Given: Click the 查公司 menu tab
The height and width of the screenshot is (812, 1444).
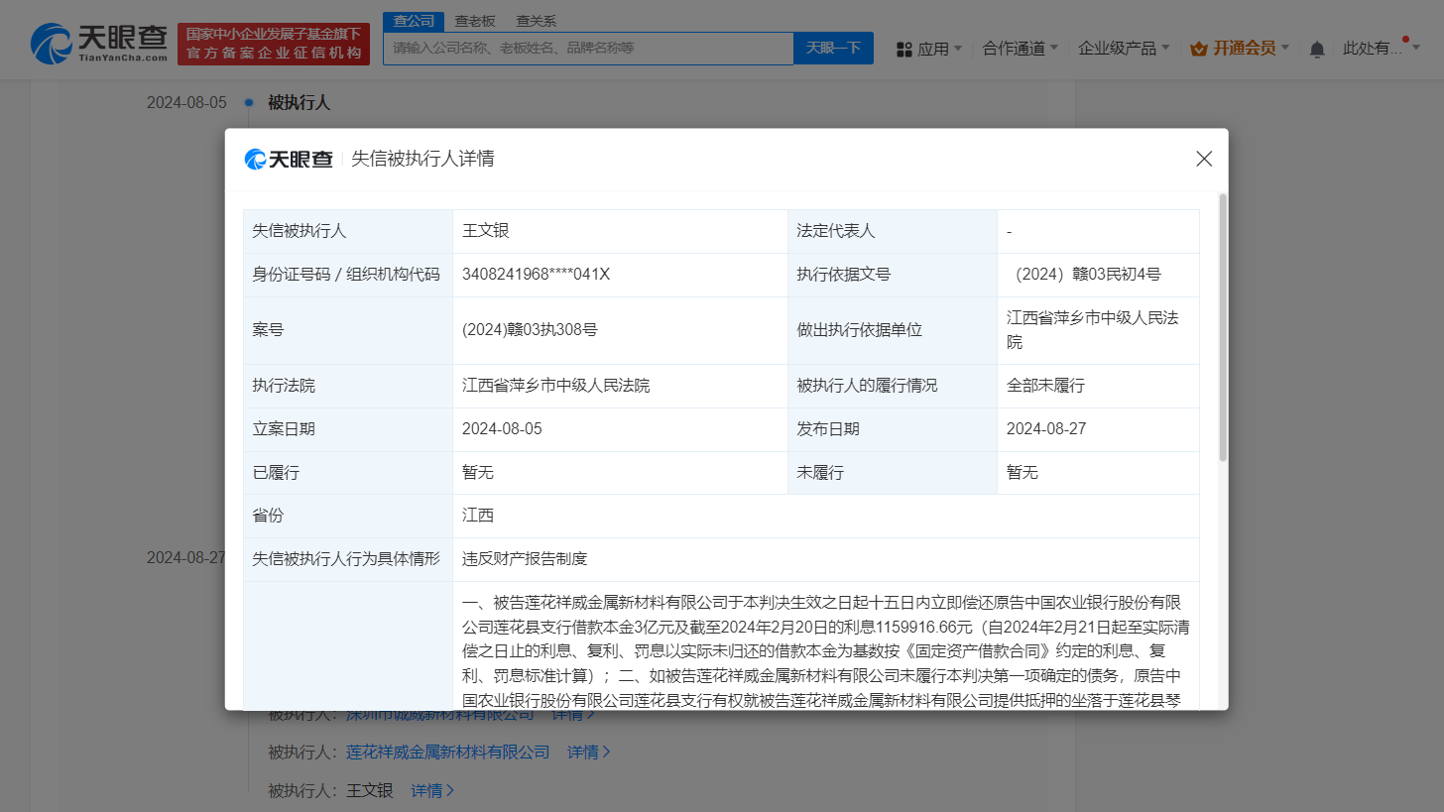Looking at the screenshot, I should (x=413, y=20).
